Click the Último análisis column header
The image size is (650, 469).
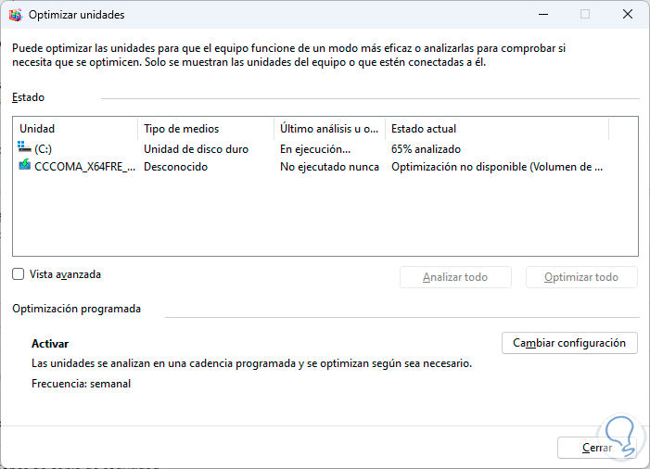click(329, 129)
